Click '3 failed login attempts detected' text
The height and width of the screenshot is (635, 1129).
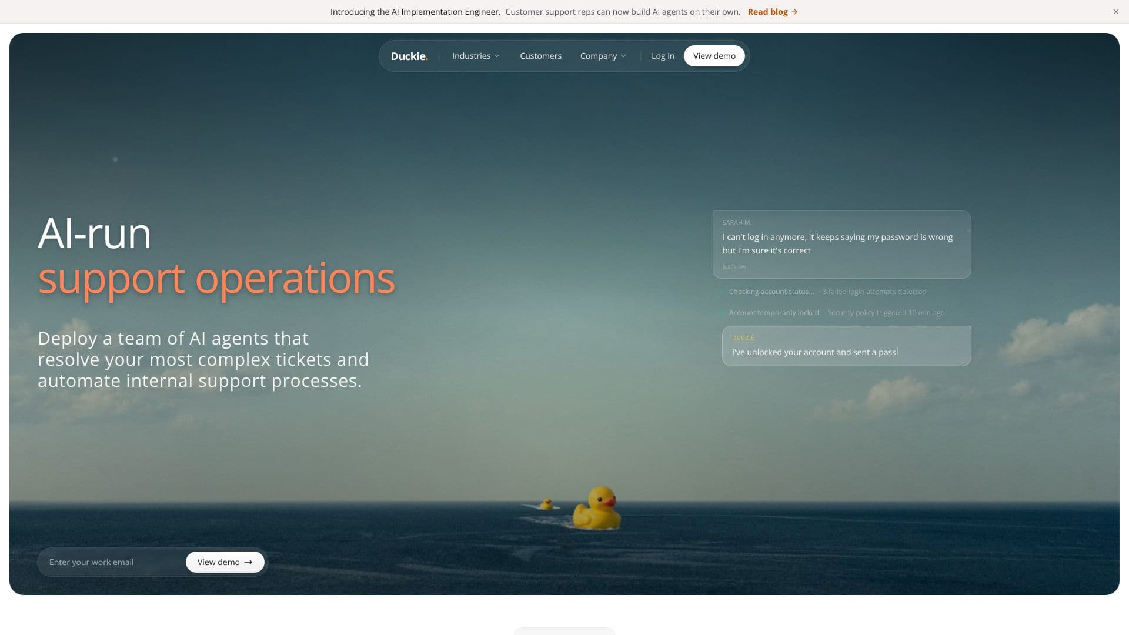[x=874, y=292]
